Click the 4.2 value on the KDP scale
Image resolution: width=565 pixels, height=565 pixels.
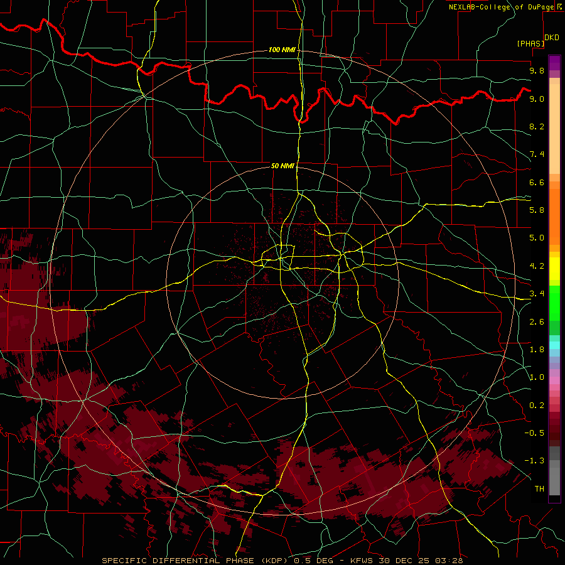coord(537,266)
